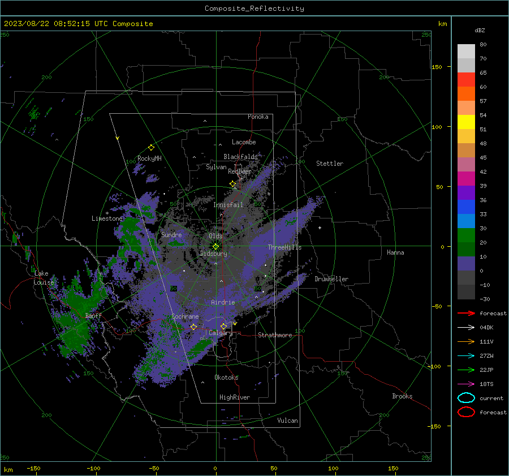Click the indigo 0-10 dBZ swatch

[x=466, y=264]
